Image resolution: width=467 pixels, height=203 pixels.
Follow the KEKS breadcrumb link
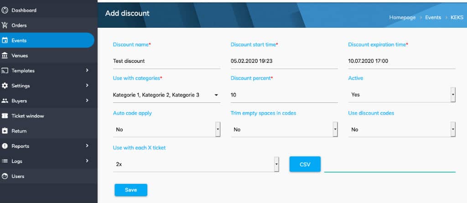[x=457, y=18]
